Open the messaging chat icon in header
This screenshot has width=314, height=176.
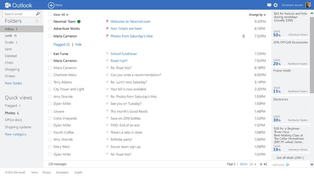[269, 5]
